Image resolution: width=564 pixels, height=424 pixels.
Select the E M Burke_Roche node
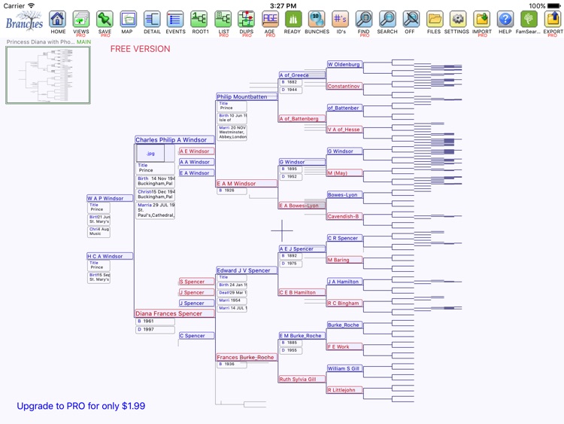point(302,335)
